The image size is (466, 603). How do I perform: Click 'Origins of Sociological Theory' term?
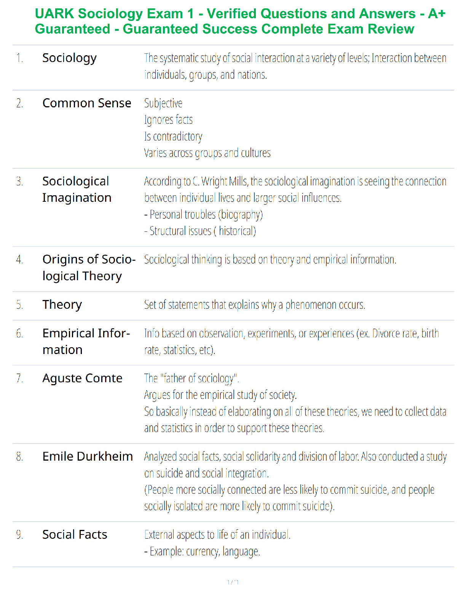pyautogui.click(x=89, y=268)
